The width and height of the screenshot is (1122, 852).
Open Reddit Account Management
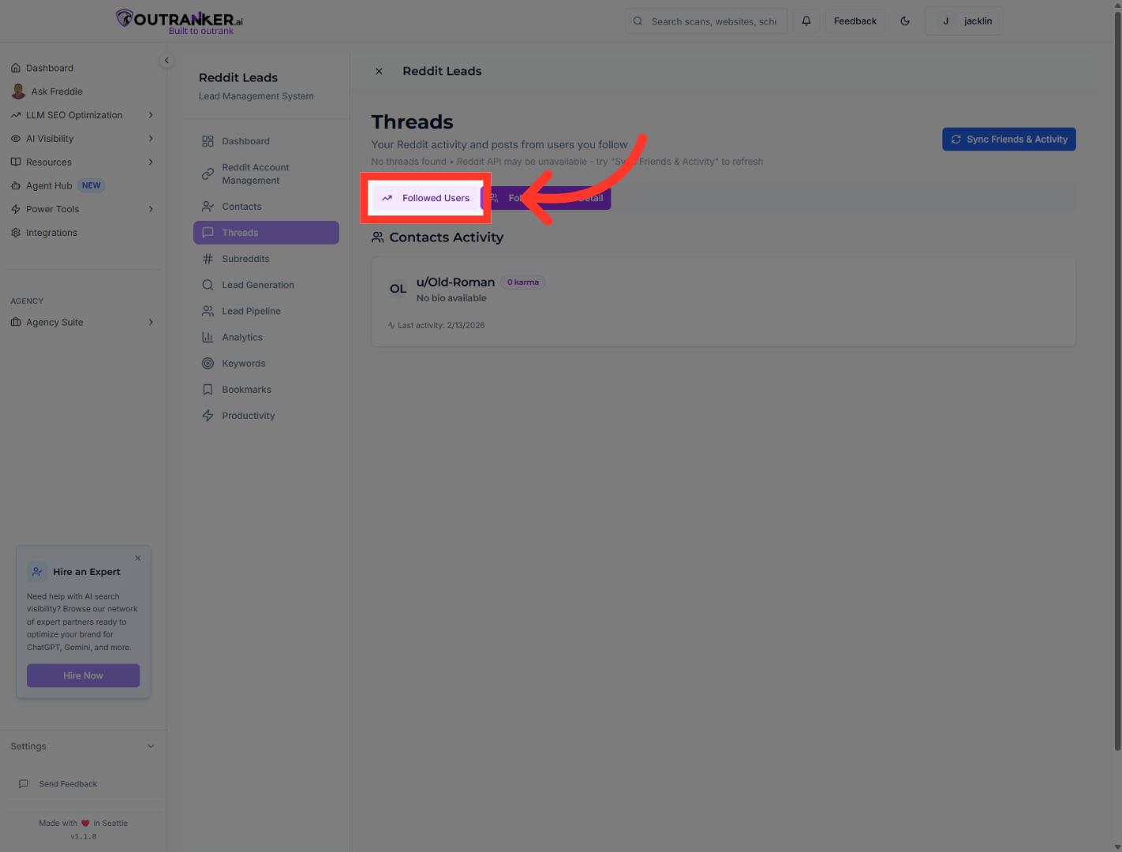click(x=266, y=174)
